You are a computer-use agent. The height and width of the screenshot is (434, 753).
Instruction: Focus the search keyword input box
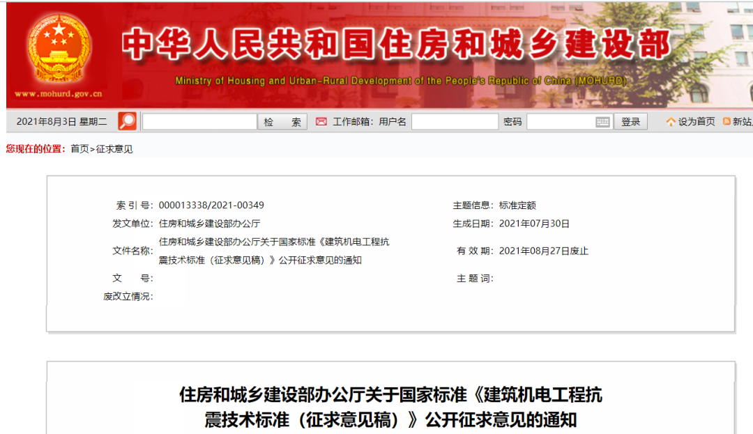pos(199,122)
